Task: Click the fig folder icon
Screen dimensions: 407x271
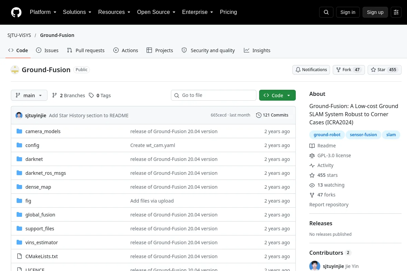Action: pyautogui.click(x=19, y=201)
